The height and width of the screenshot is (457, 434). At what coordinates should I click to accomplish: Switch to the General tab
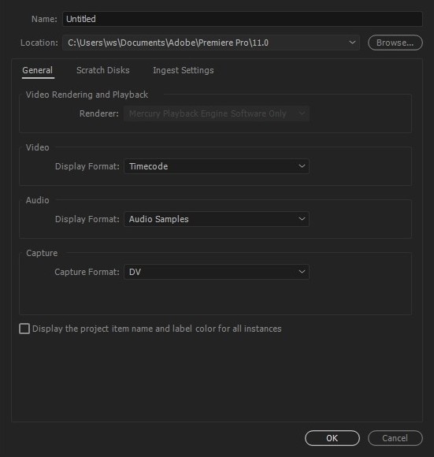point(38,70)
